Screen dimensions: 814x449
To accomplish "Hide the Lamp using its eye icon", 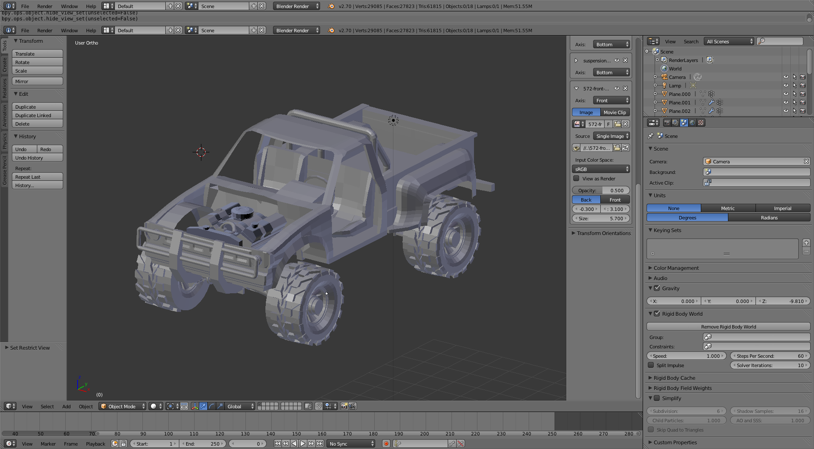I will click(786, 85).
